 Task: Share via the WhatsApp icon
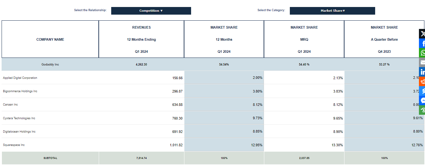[422, 53]
